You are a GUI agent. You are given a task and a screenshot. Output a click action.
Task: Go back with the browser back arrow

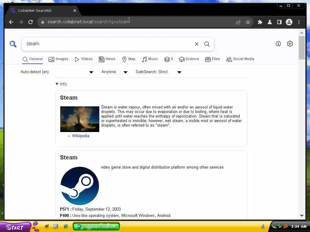(11, 22)
